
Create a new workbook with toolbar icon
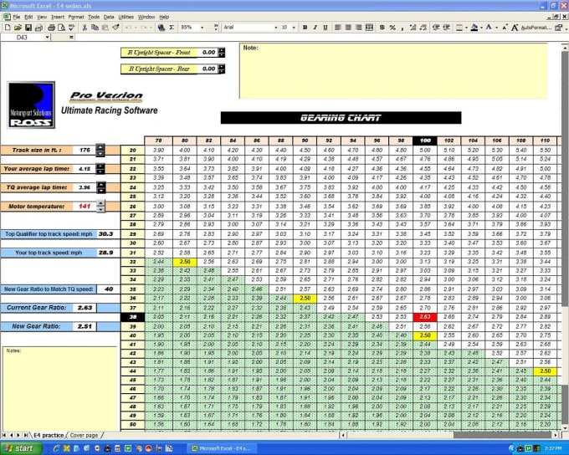(x=8, y=28)
